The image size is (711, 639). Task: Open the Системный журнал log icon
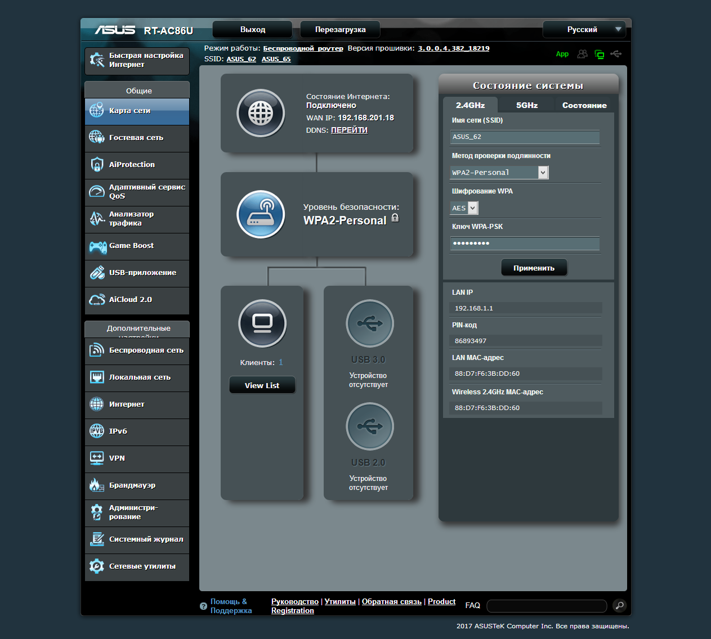point(97,539)
